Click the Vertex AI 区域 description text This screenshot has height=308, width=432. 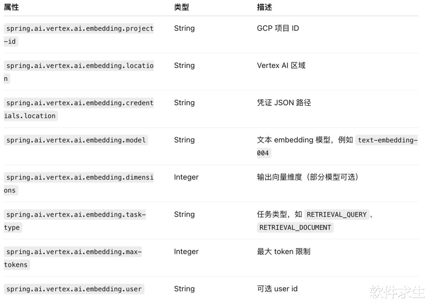pyautogui.click(x=281, y=66)
